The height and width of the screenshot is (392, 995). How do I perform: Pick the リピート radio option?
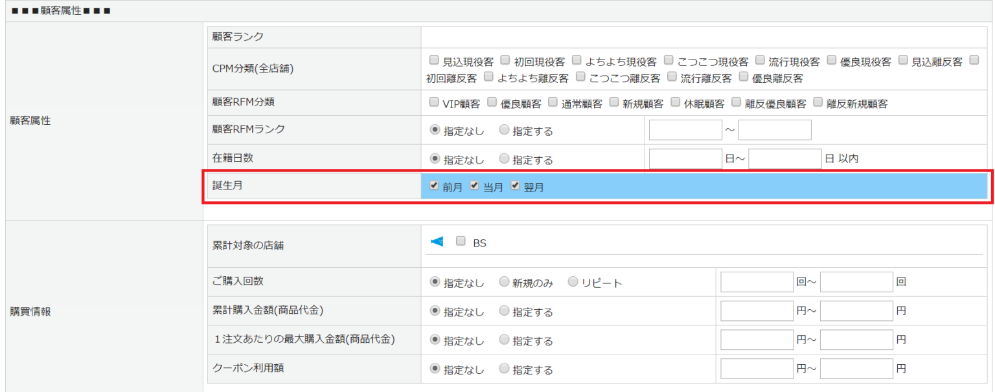pos(573,282)
